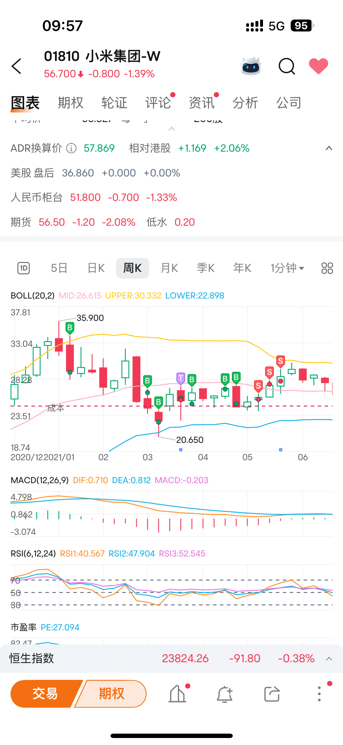Open the 1分钟 interval dropdown
Image resolution: width=343 pixels, height=745 pixels.
click(x=287, y=268)
